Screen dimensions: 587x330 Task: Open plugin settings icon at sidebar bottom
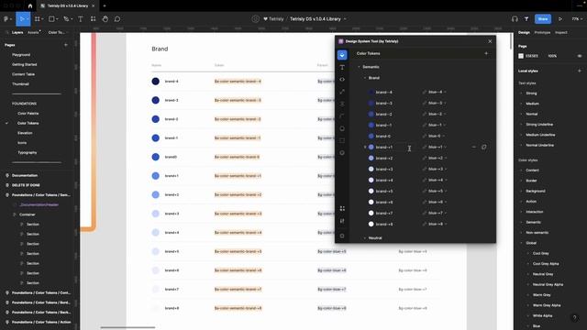pos(342,236)
